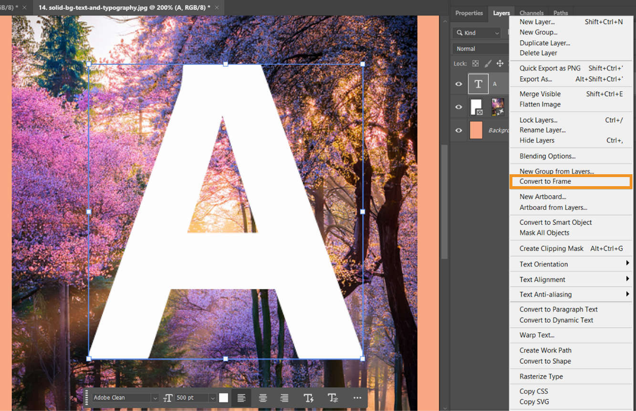Expand the 500 pt font size dropdown
Viewport: 636px width, 411px height.
pyautogui.click(x=212, y=398)
